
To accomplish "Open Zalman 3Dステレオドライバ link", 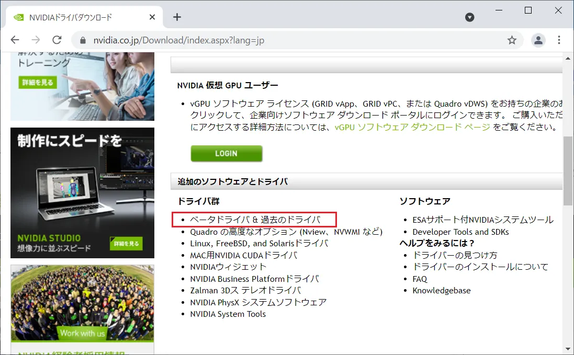I will coord(245,291).
